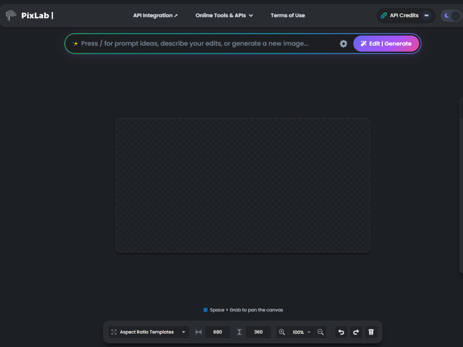Redo the last action
Viewport: 463px width, 347px height.
click(356, 332)
